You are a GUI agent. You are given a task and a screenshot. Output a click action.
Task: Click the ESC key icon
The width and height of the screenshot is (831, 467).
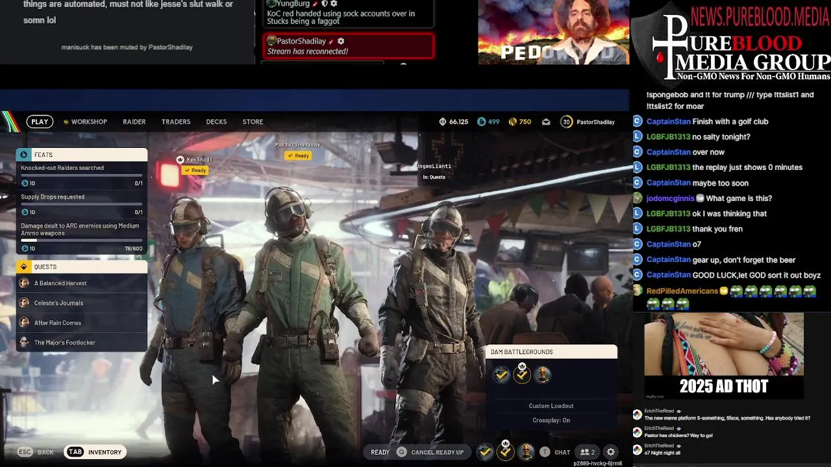(x=25, y=452)
